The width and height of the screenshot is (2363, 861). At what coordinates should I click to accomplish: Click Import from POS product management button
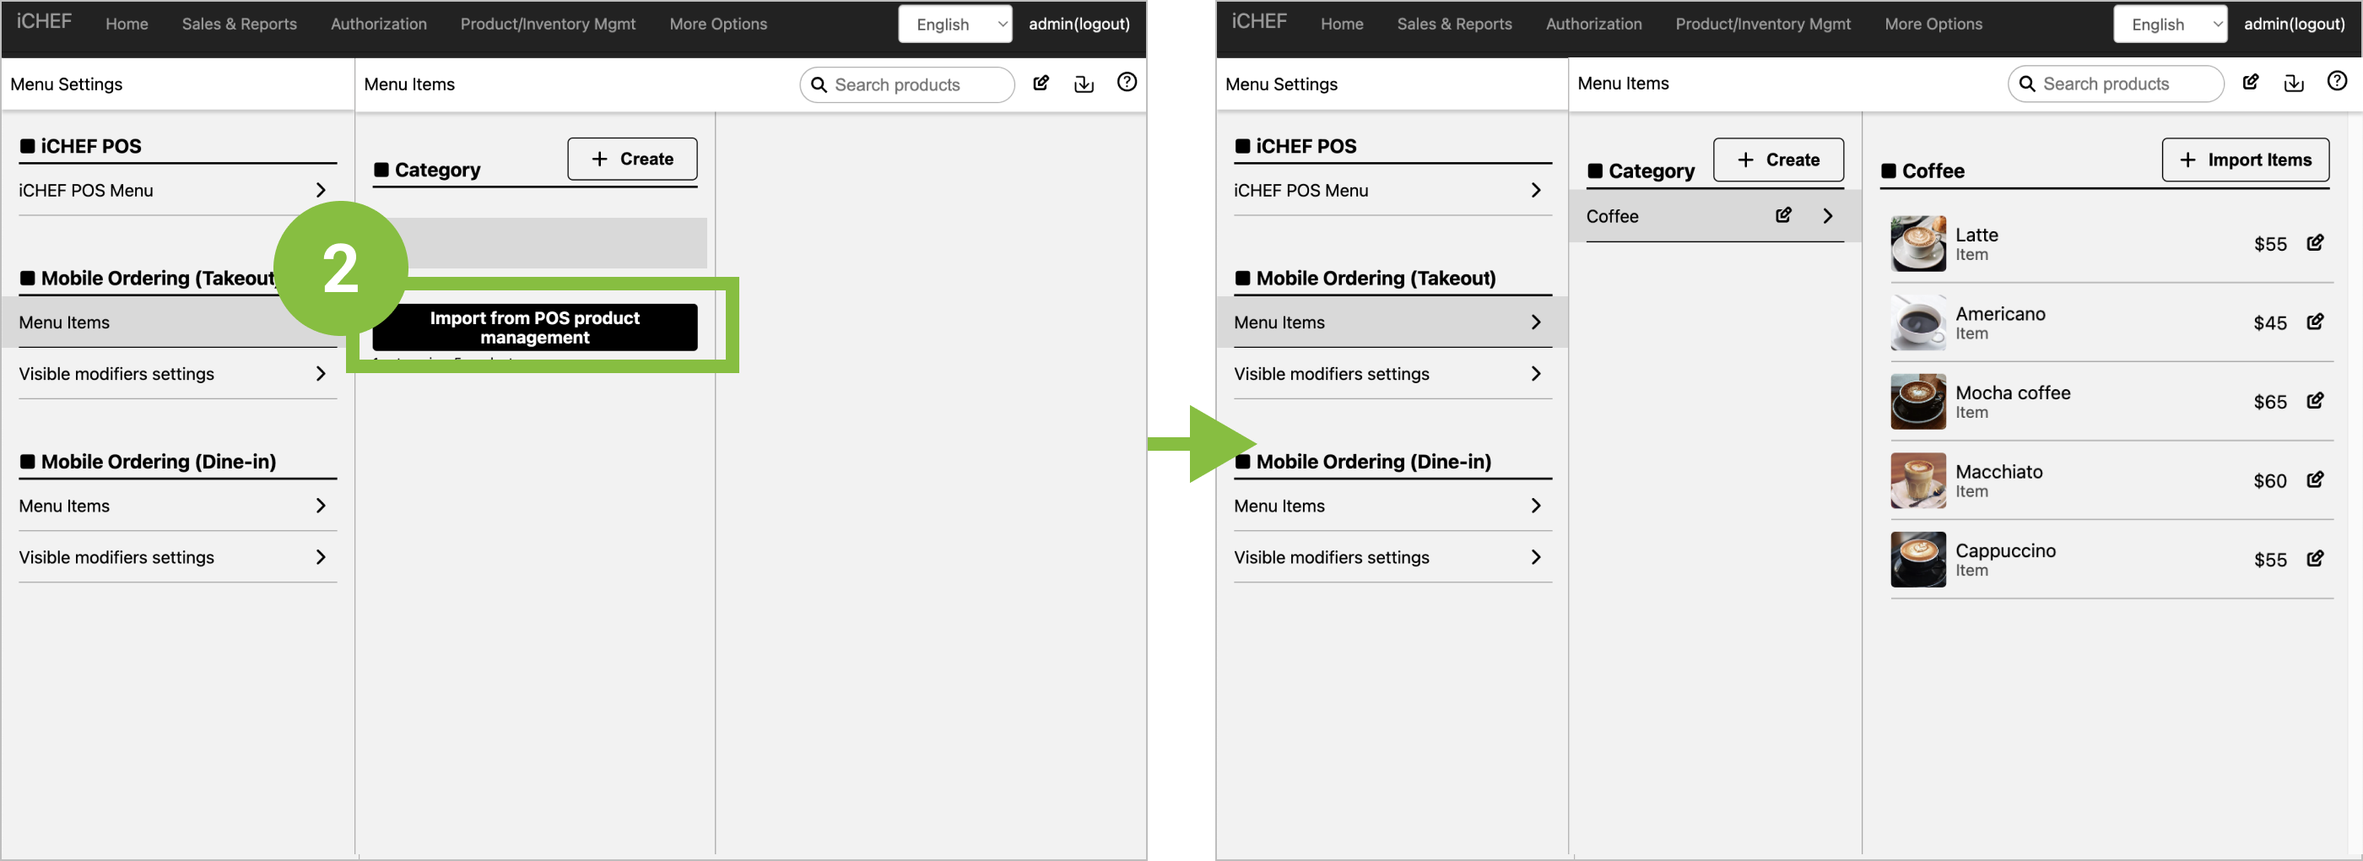[535, 328]
